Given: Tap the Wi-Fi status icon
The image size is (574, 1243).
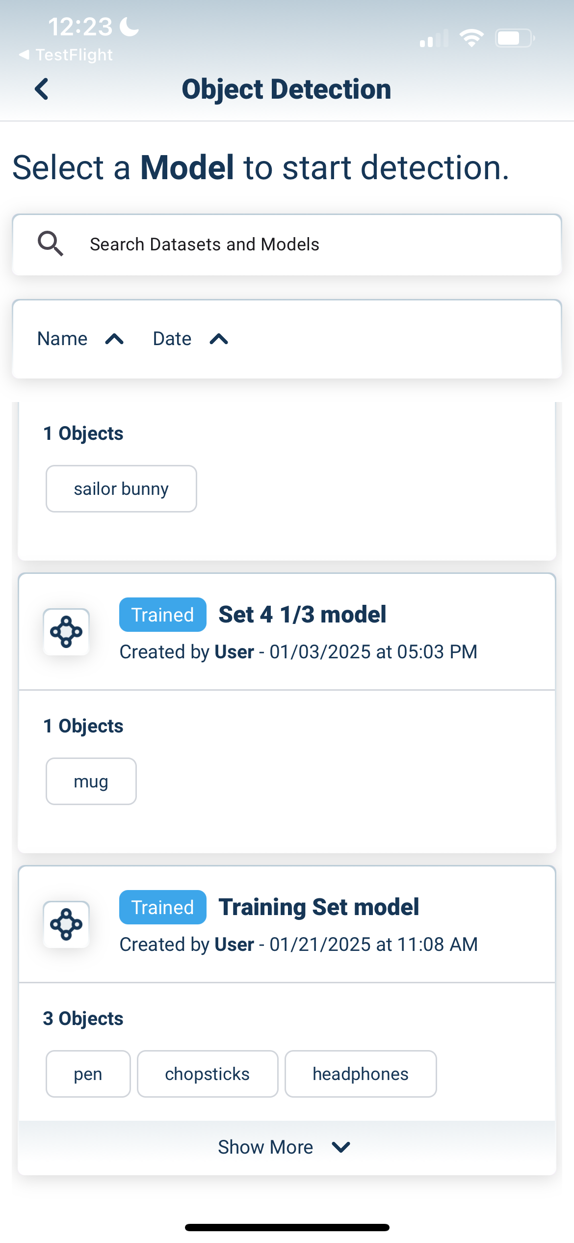Looking at the screenshot, I should [471, 38].
